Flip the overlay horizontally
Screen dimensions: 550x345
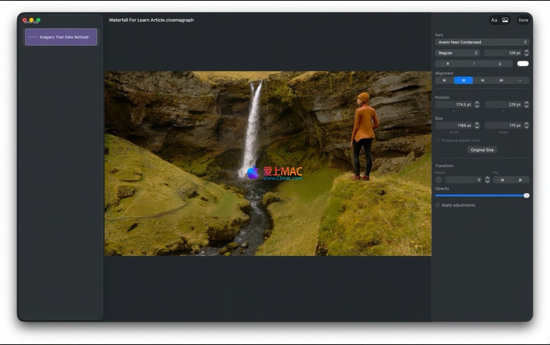(x=502, y=180)
